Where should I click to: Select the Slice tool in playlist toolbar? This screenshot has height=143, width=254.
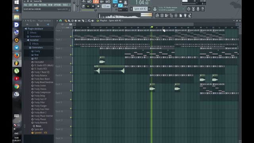(83, 21)
